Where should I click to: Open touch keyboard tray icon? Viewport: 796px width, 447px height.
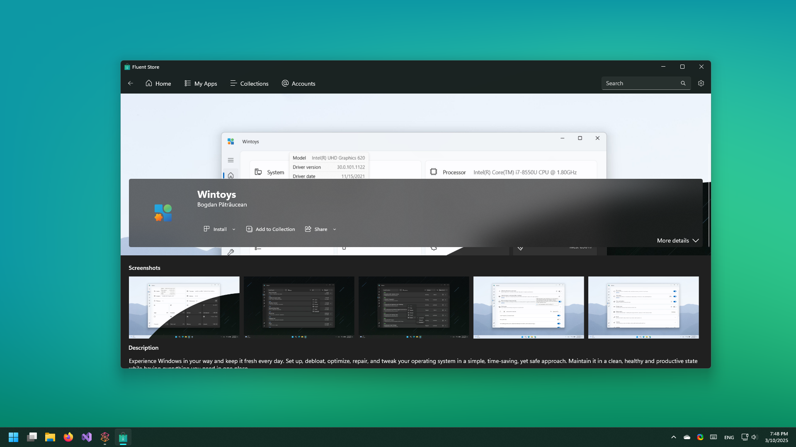[713, 437]
